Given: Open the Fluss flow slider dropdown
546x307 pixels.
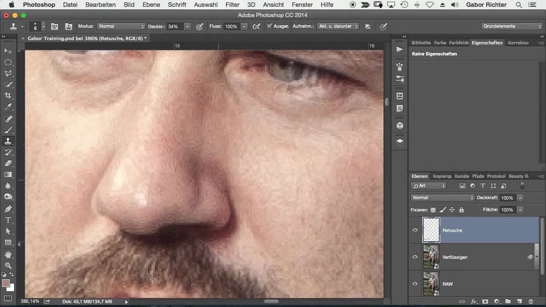Looking at the screenshot, I should coord(244,26).
